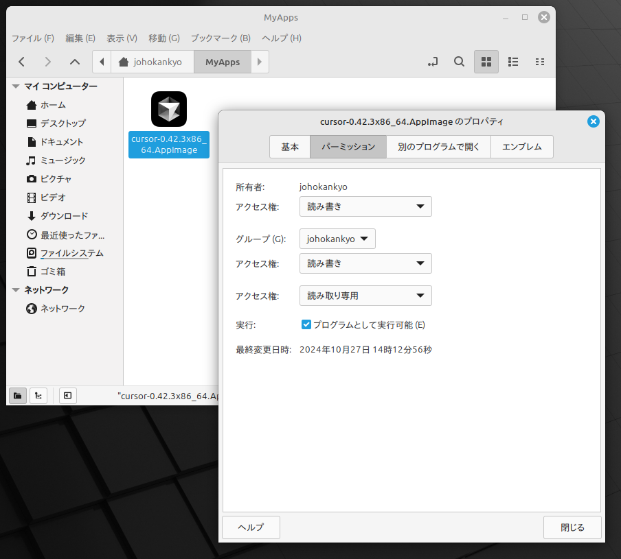Show places in the sidebar

(x=18, y=395)
